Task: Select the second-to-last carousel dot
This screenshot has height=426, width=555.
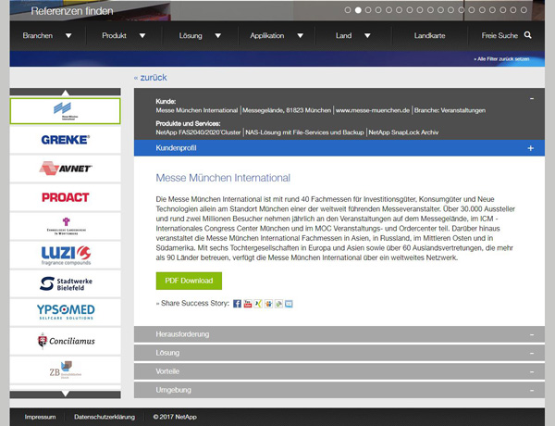Action: [513, 10]
